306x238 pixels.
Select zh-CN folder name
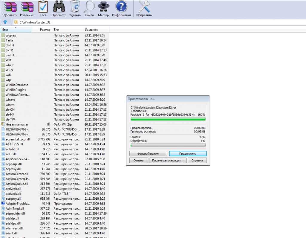(x=10, y=109)
